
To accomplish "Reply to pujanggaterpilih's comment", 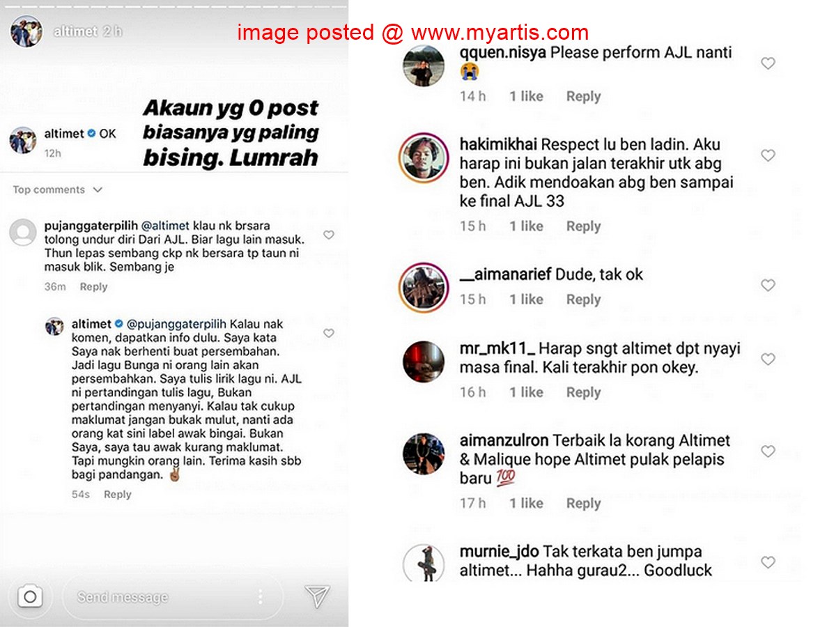I will pyautogui.click(x=93, y=287).
